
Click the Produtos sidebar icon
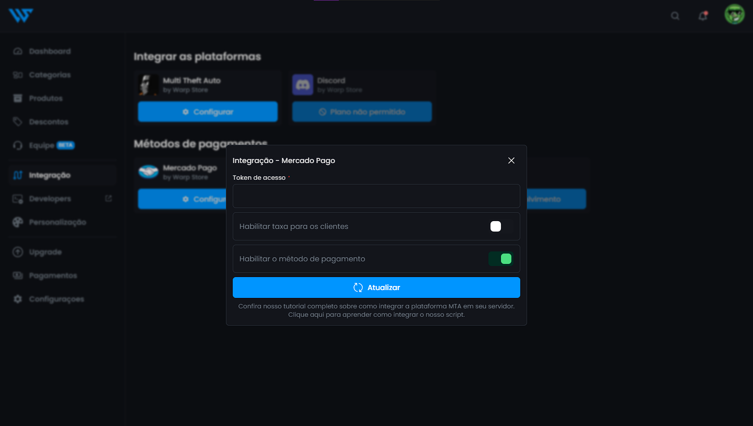pyautogui.click(x=18, y=98)
